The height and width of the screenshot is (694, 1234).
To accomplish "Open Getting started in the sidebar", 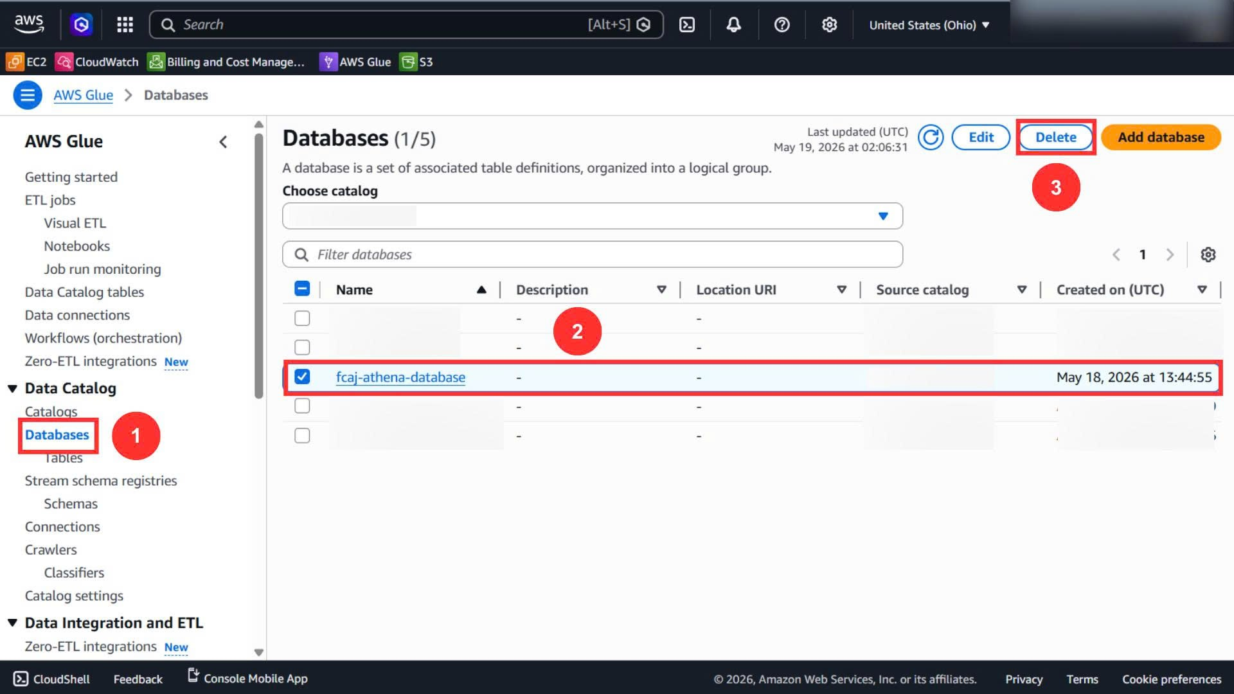I will coord(71,177).
